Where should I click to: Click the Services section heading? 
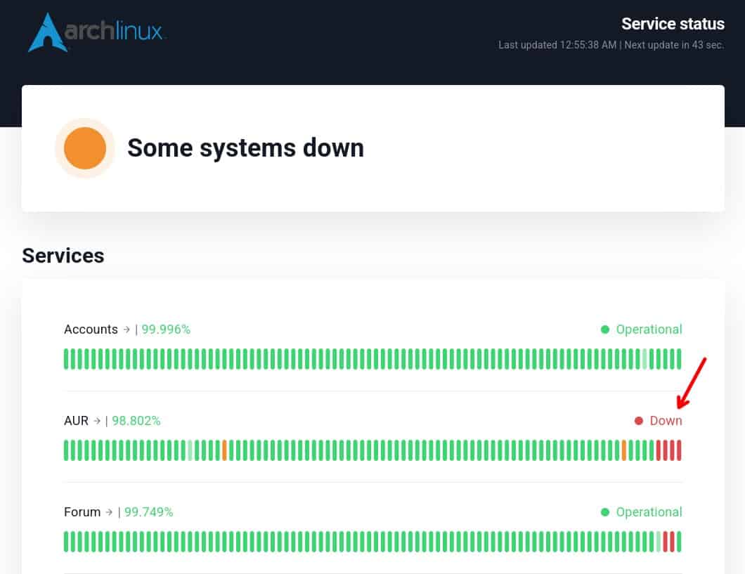pos(63,256)
